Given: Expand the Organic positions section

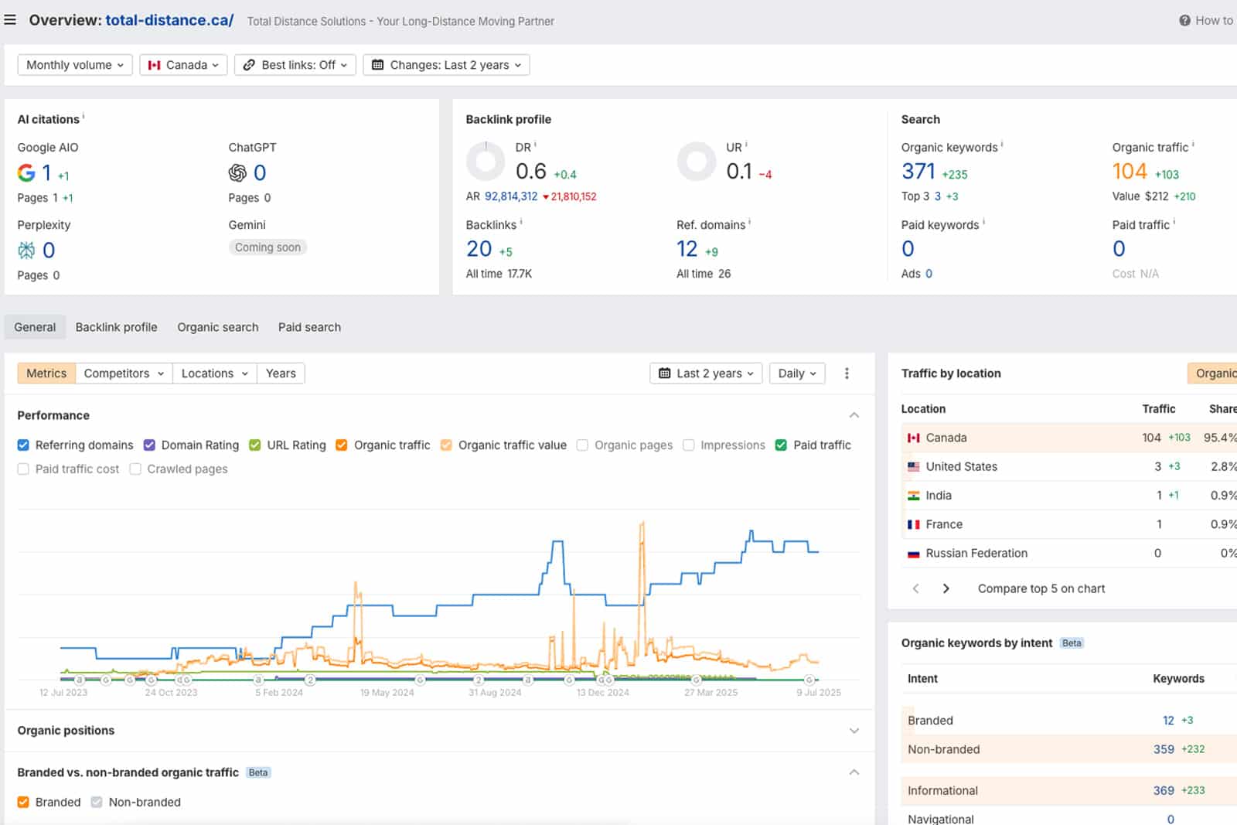Looking at the screenshot, I should [x=854, y=731].
